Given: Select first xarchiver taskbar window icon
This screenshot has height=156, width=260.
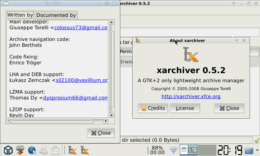Looking at the screenshot, I should (72, 150).
